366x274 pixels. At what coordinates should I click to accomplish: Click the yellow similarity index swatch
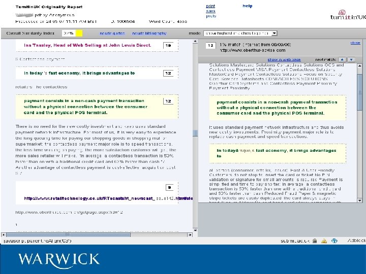coord(79,33)
